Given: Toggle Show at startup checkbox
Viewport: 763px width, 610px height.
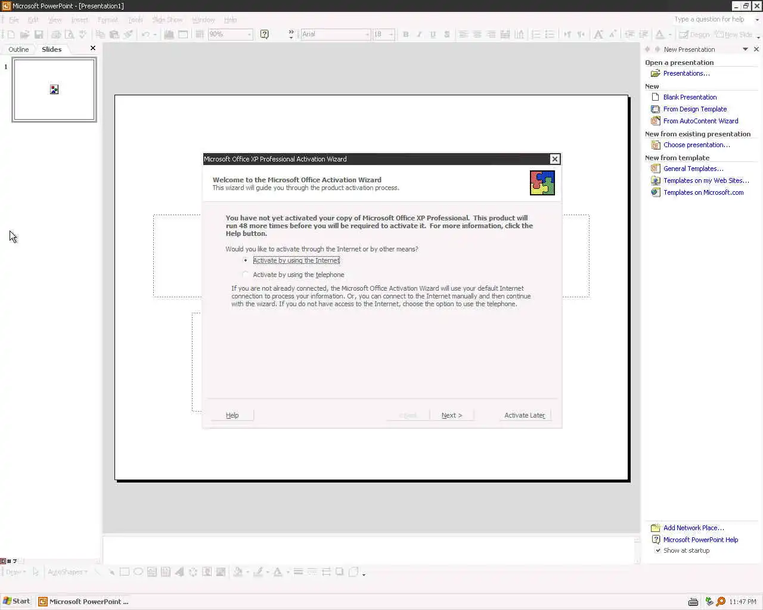Looking at the screenshot, I should pyautogui.click(x=658, y=550).
